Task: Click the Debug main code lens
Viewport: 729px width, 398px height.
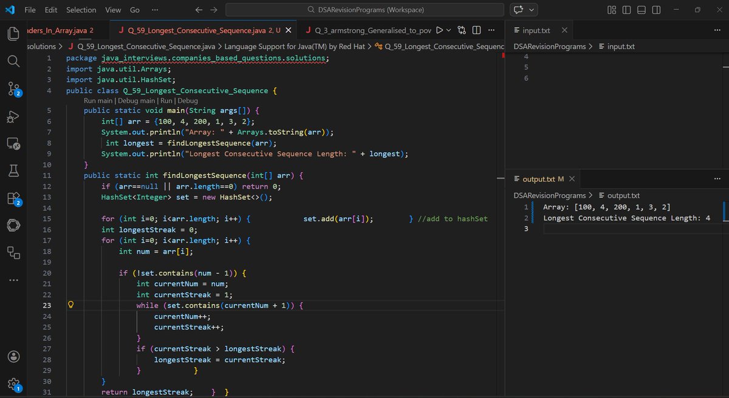Action: (137, 101)
